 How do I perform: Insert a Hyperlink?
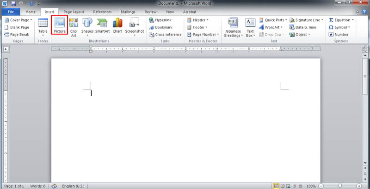(x=160, y=20)
